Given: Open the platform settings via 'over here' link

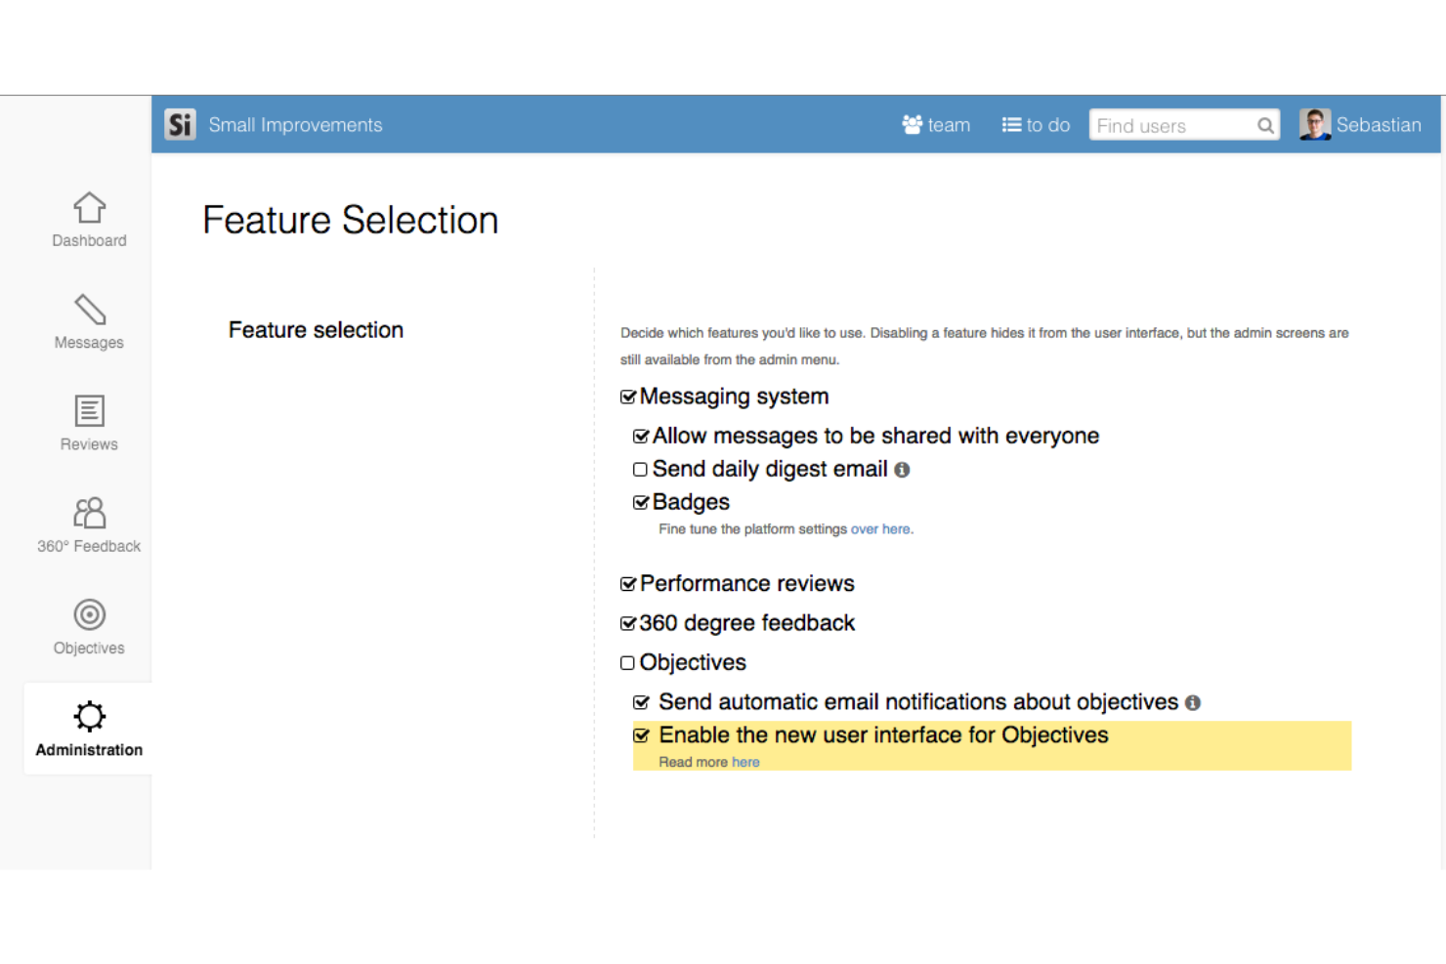Looking at the screenshot, I should tap(880, 528).
